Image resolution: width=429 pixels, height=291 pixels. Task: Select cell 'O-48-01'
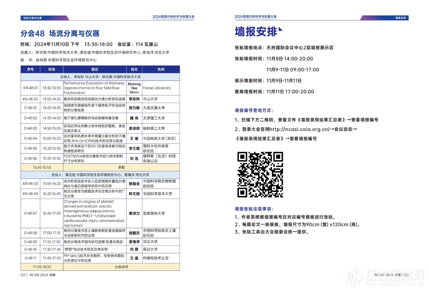tap(31, 108)
